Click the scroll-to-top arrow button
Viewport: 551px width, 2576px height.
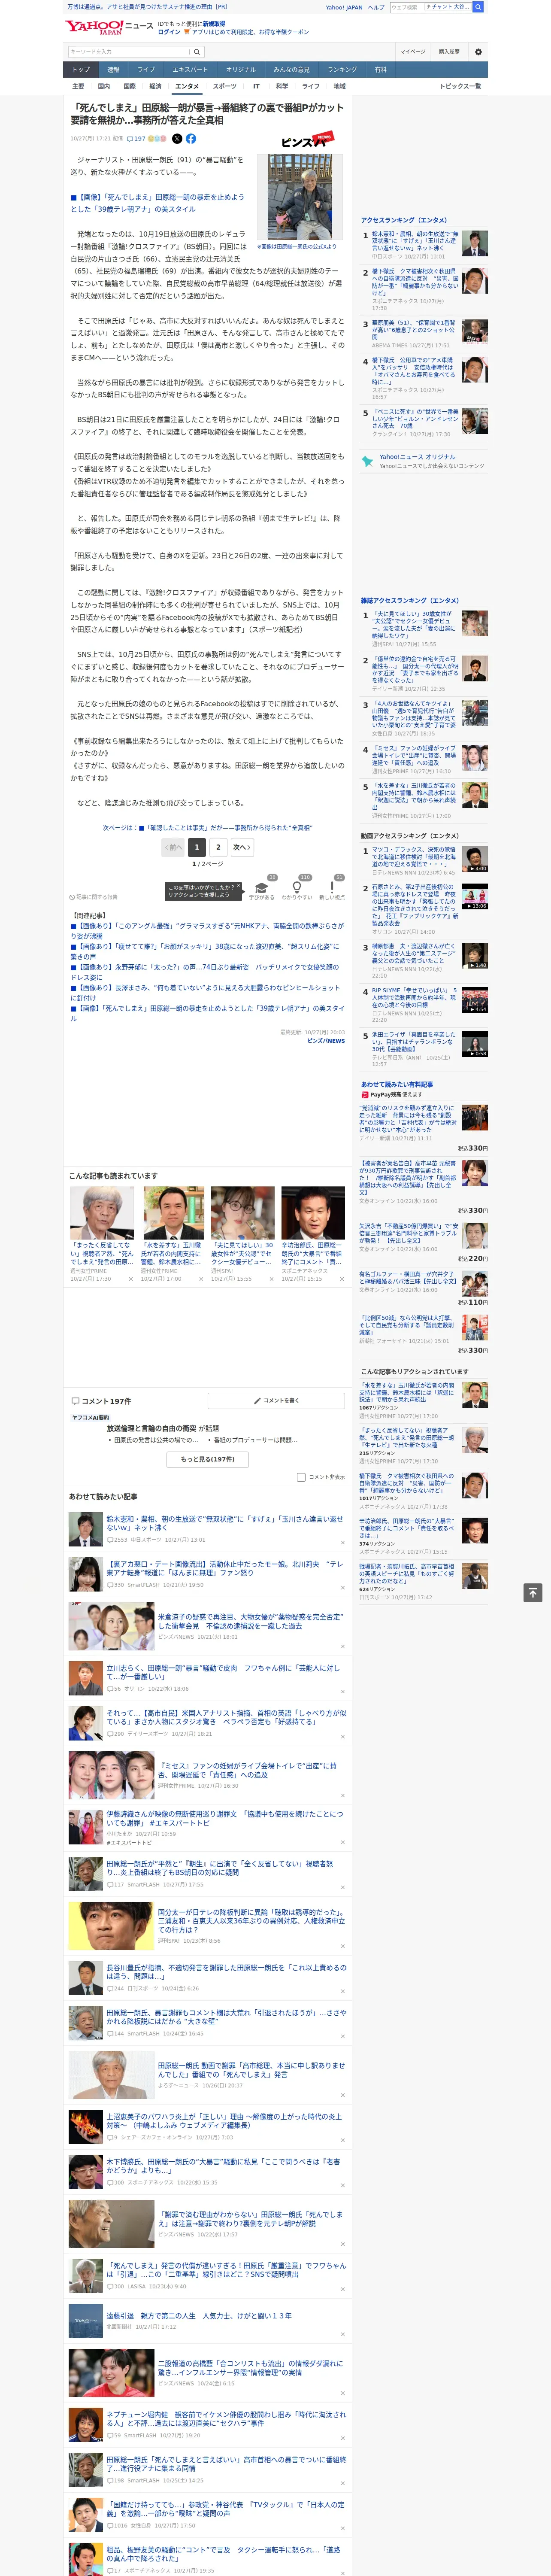(x=533, y=1593)
